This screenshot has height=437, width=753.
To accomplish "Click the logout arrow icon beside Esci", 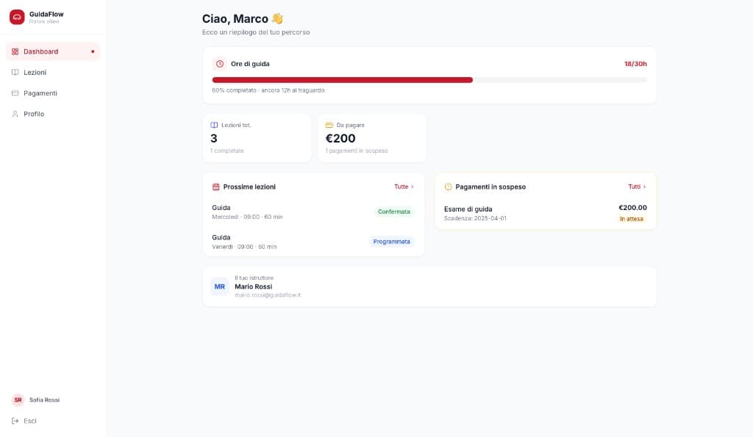I will [x=15, y=421].
